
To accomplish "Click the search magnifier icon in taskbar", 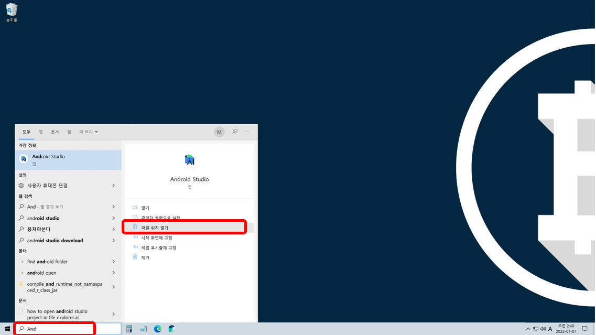I will pos(21,329).
